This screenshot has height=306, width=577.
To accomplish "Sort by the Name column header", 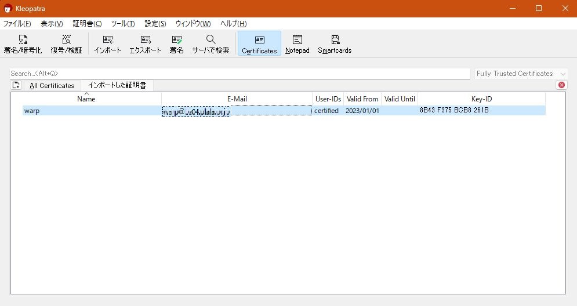I will click(86, 99).
